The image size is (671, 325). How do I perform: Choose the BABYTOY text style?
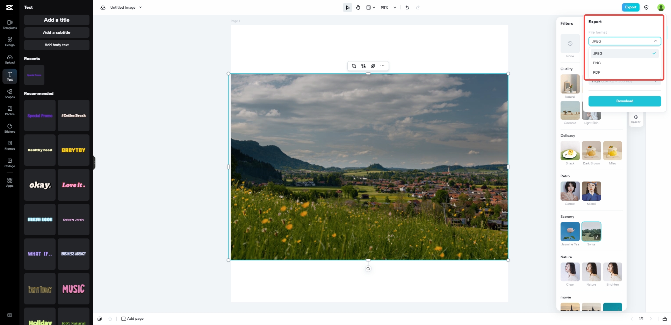point(73,150)
